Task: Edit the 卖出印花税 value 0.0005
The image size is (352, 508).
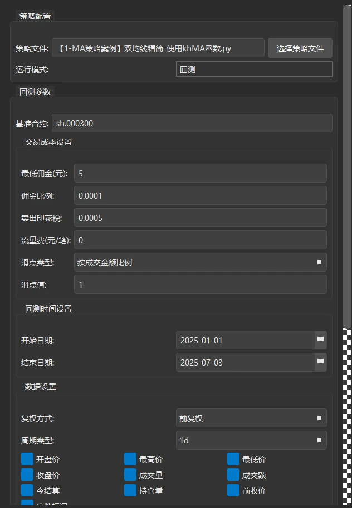Action: point(200,218)
